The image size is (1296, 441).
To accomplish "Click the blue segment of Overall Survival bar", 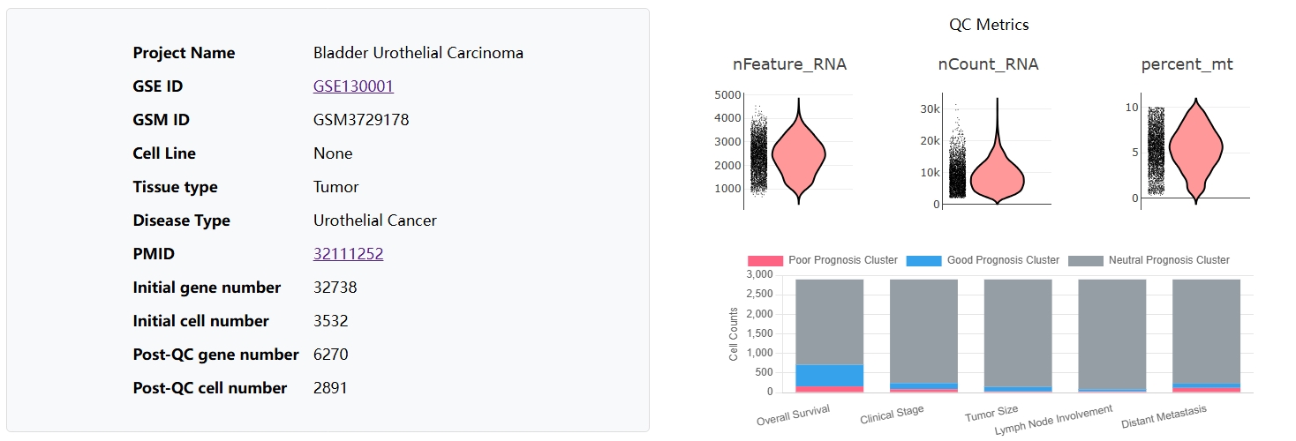I will click(829, 376).
